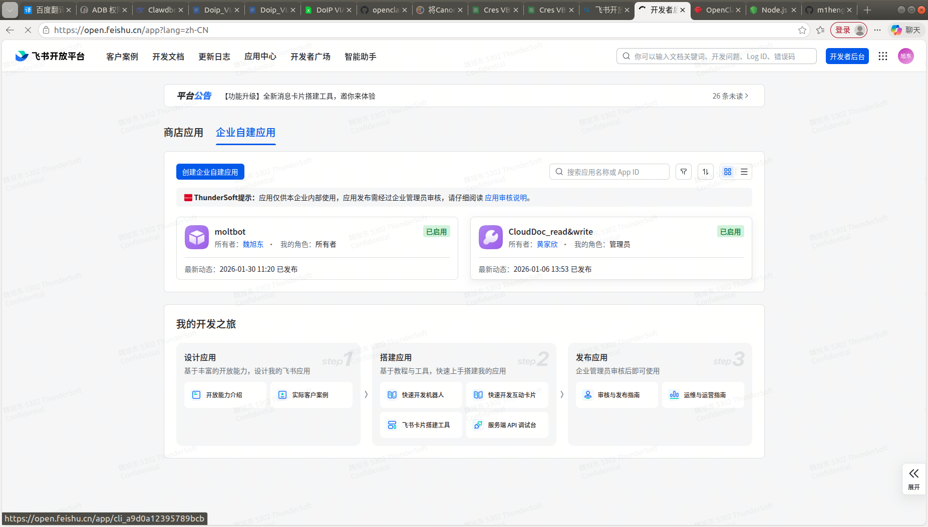Viewport: 928px width, 527px height.
Task: Click the 搜索应用名称或 App ID field
Action: click(609, 172)
